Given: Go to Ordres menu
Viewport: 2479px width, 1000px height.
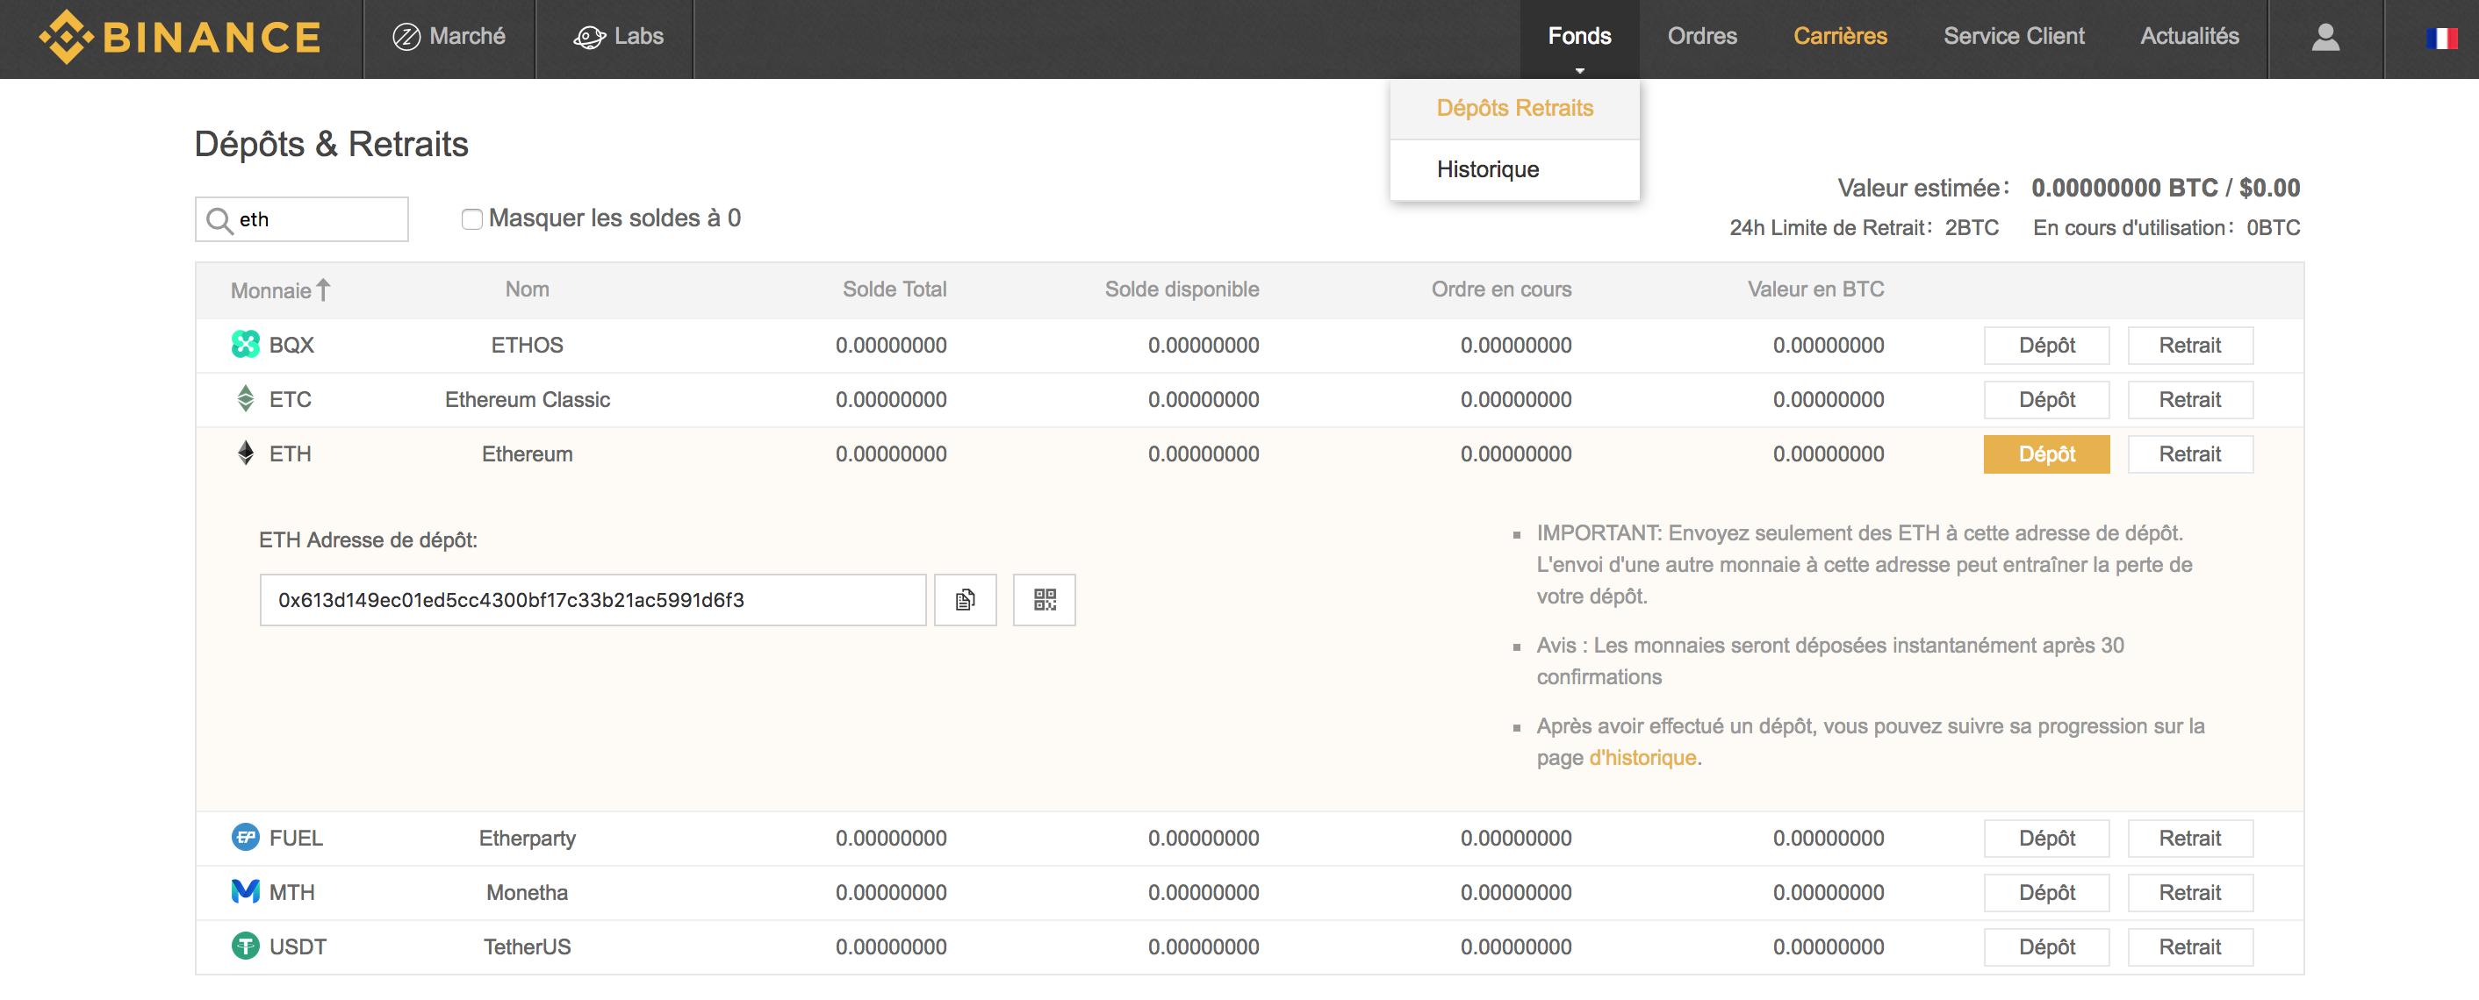Looking at the screenshot, I should tap(1701, 37).
